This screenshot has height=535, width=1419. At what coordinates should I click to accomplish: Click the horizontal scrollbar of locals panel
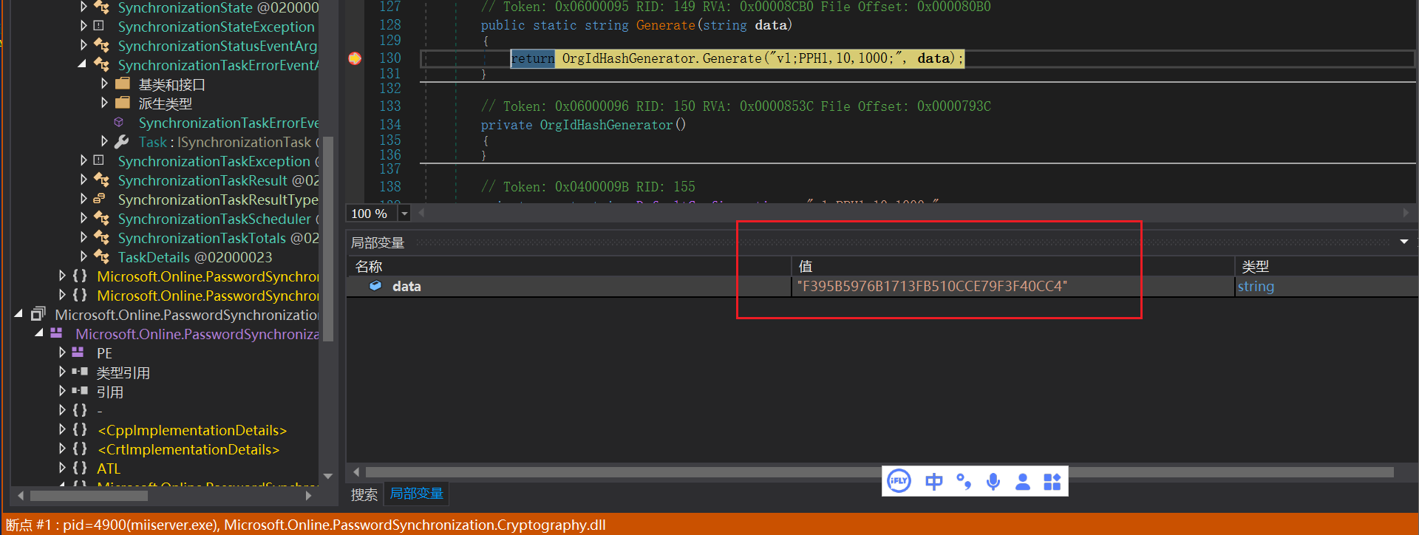click(x=879, y=472)
